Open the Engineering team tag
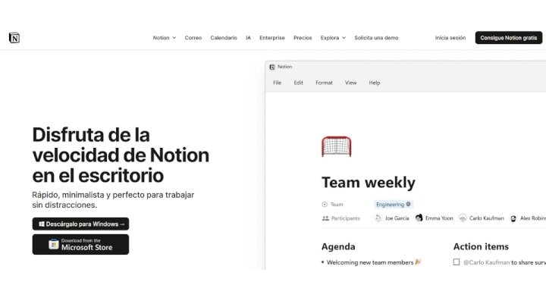This screenshot has height=307, width=546. coord(393,204)
